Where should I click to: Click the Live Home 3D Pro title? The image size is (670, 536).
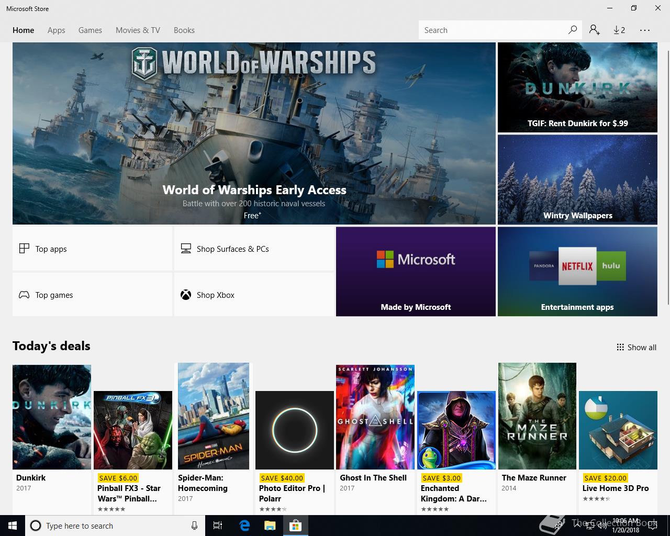coord(616,488)
